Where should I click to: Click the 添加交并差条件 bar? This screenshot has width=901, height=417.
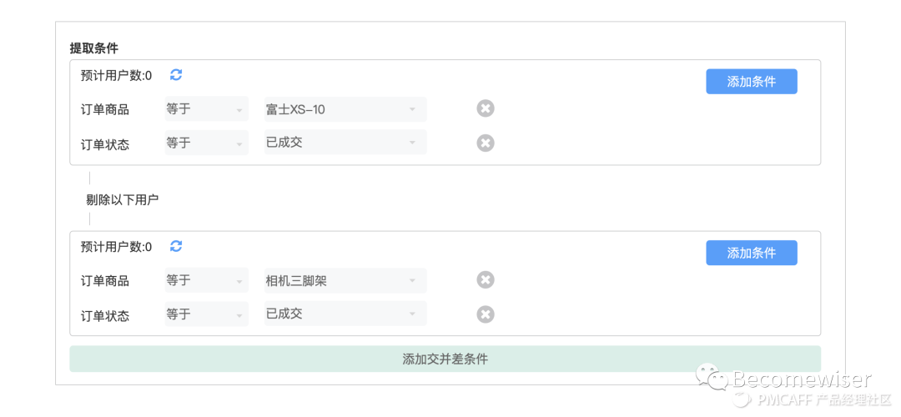pos(445,359)
